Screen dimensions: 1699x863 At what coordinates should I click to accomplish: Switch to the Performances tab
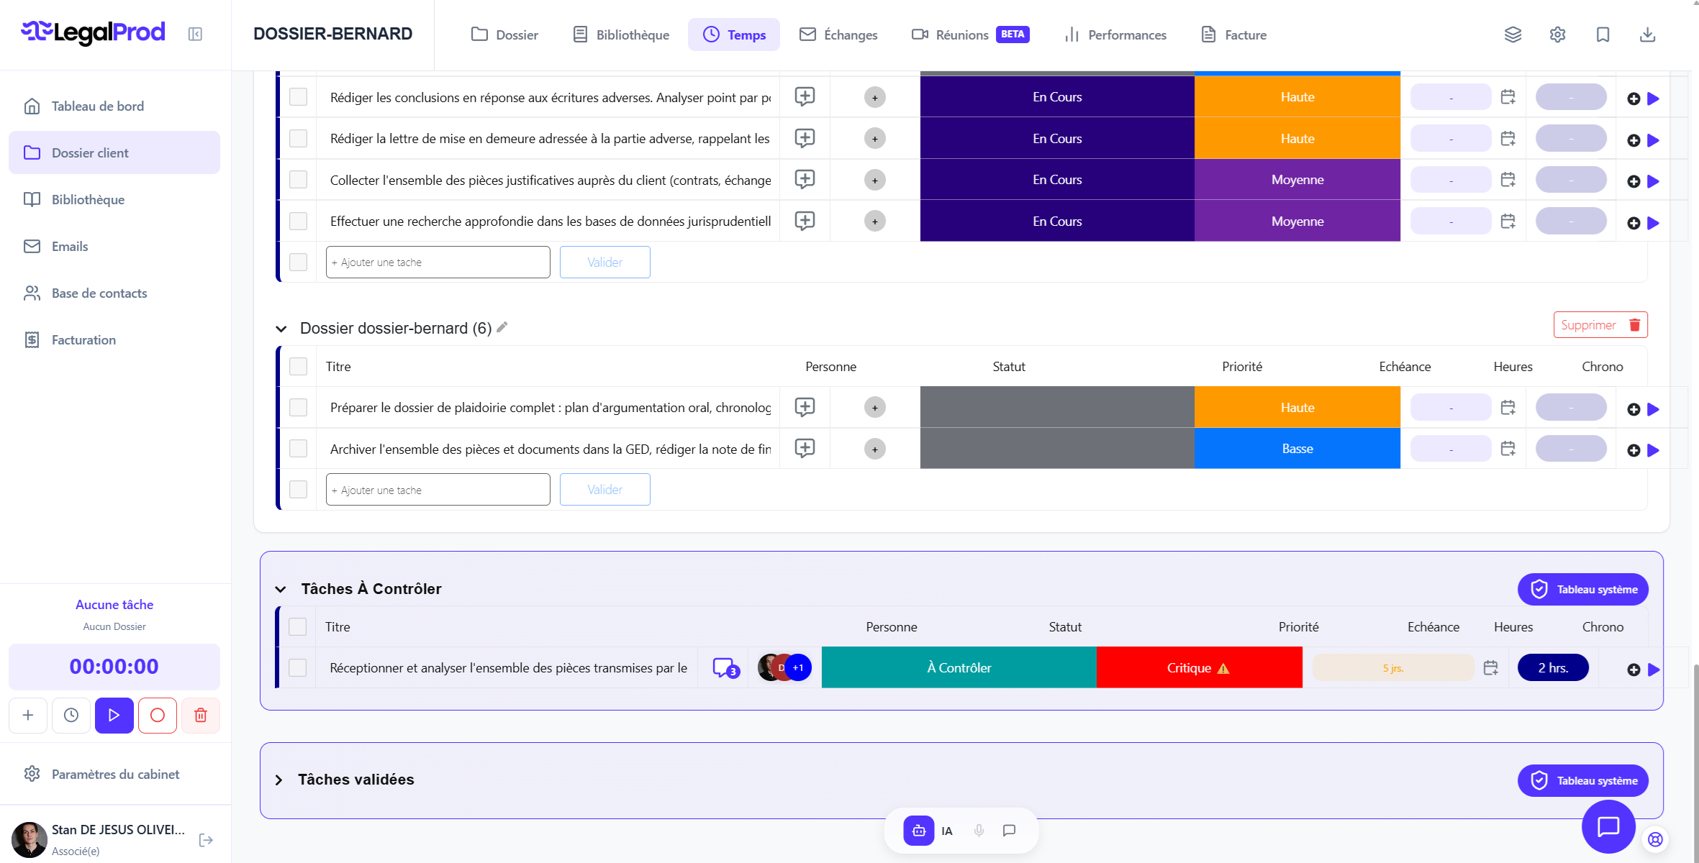click(1115, 34)
